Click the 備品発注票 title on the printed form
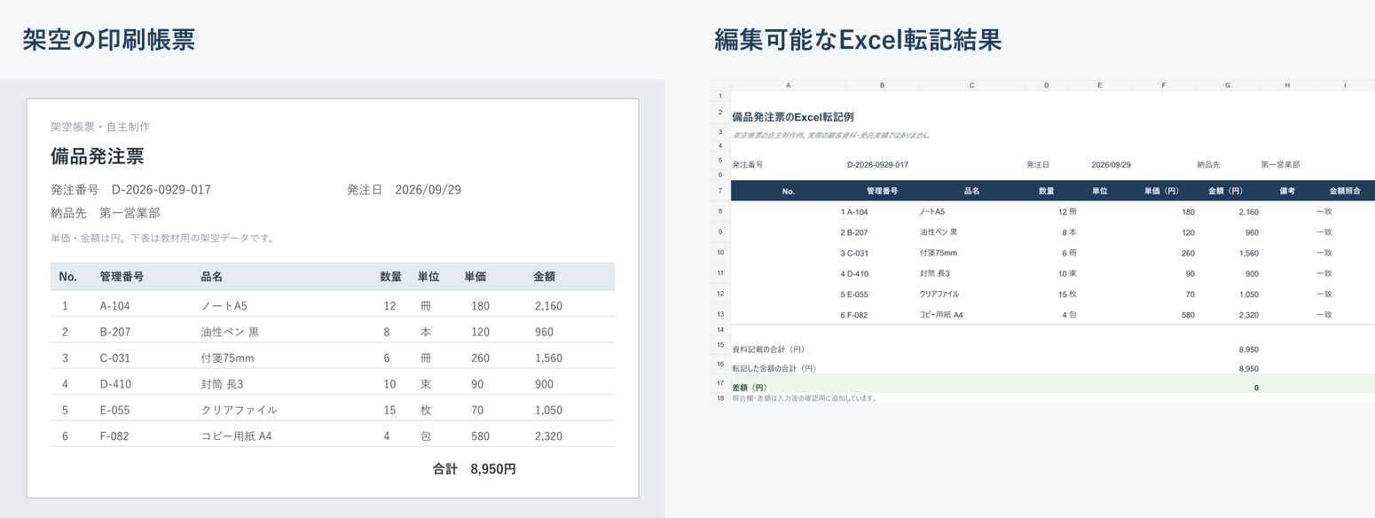 [98, 156]
